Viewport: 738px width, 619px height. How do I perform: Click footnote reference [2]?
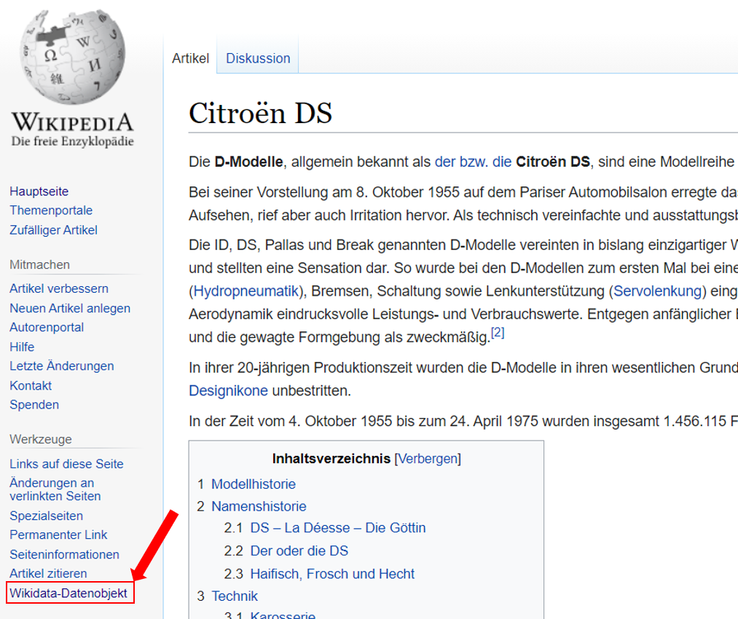click(498, 333)
